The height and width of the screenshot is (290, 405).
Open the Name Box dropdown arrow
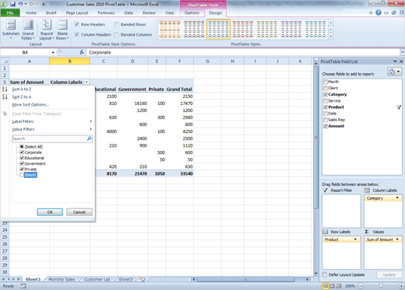53,52
